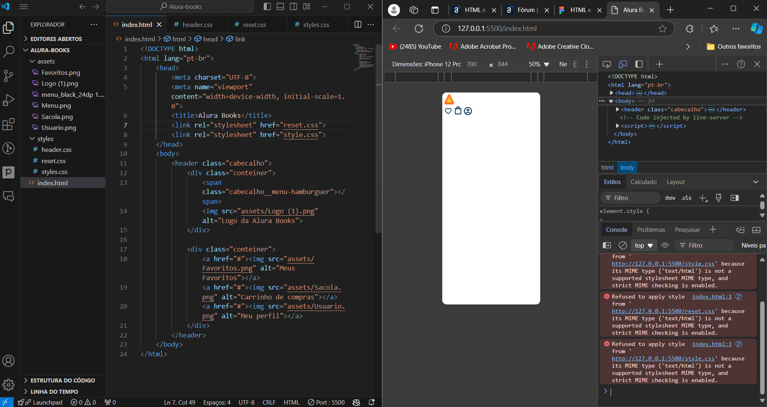Screen dimensions: 767x407
Task: Open the VS Code hamburger menu
Action: point(24,6)
